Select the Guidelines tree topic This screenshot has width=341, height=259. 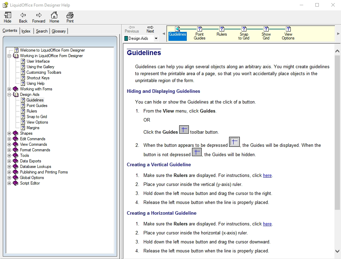[x=35, y=100]
